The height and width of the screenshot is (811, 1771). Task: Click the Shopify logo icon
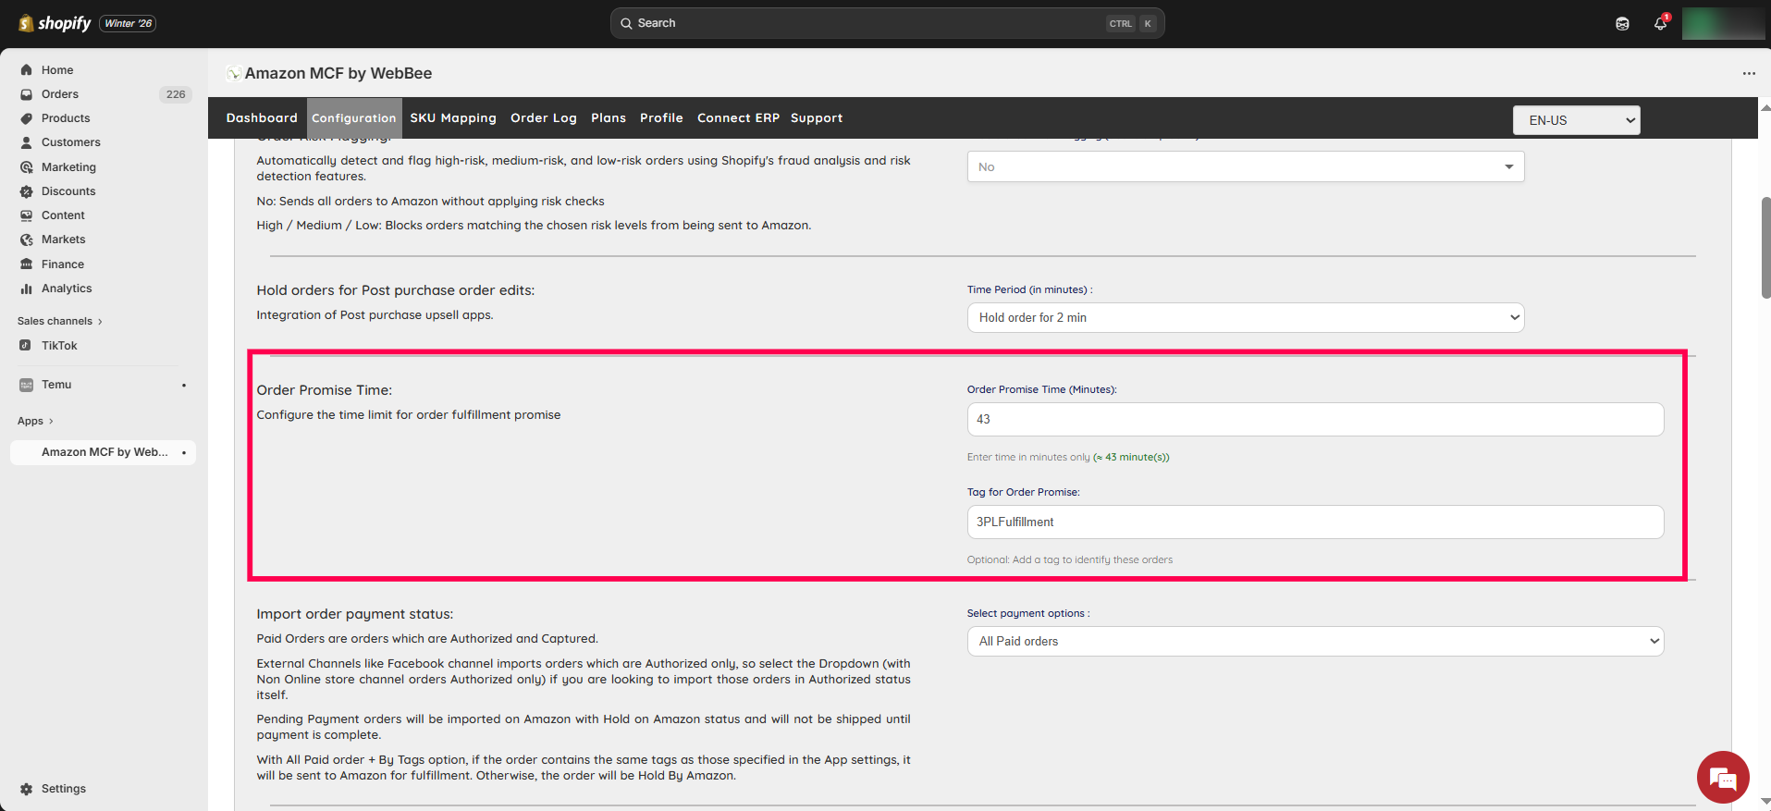point(26,23)
